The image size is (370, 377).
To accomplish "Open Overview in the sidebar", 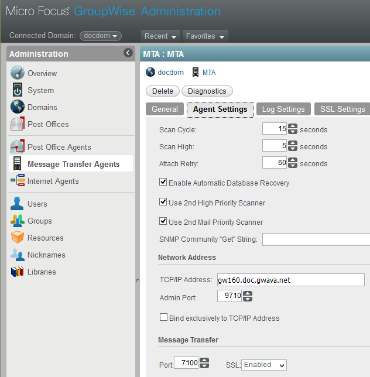I will tap(42, 73).
